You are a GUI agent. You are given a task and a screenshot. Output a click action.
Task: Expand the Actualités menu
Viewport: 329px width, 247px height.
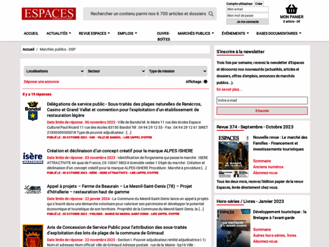pyautogui.click(x=58, y=33)
